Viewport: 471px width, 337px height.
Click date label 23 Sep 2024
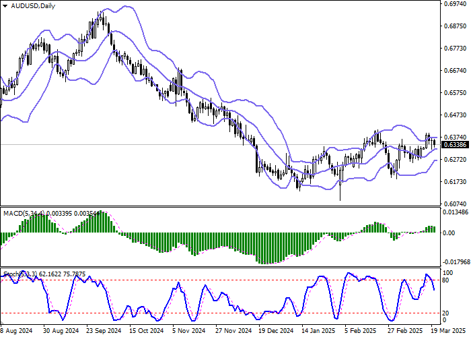click(104, 331)
